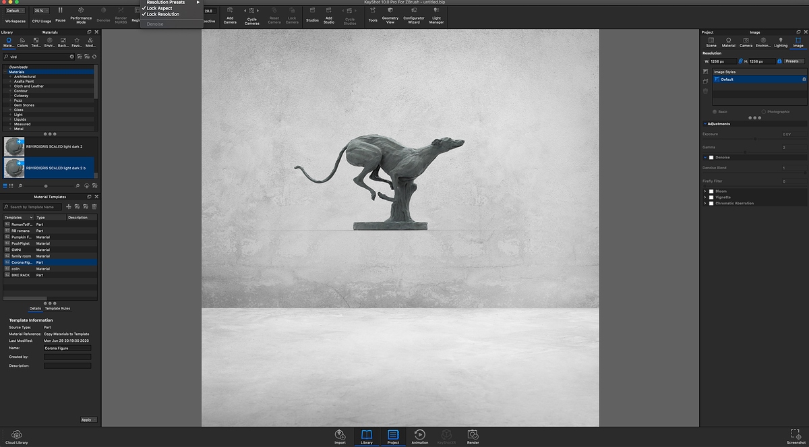809x447 pixels.
Task: Open the CPU Usage 25% dropdown
Action: pos(42,11)
